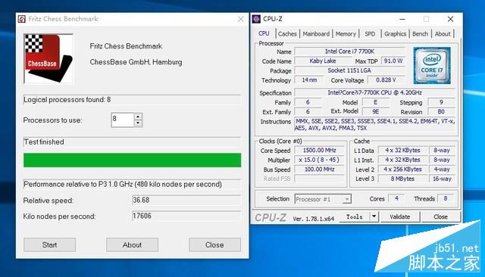Viewport: 485px width, 277px height.
Task: Click the ChessBase logo image
Action: [48, 59]
